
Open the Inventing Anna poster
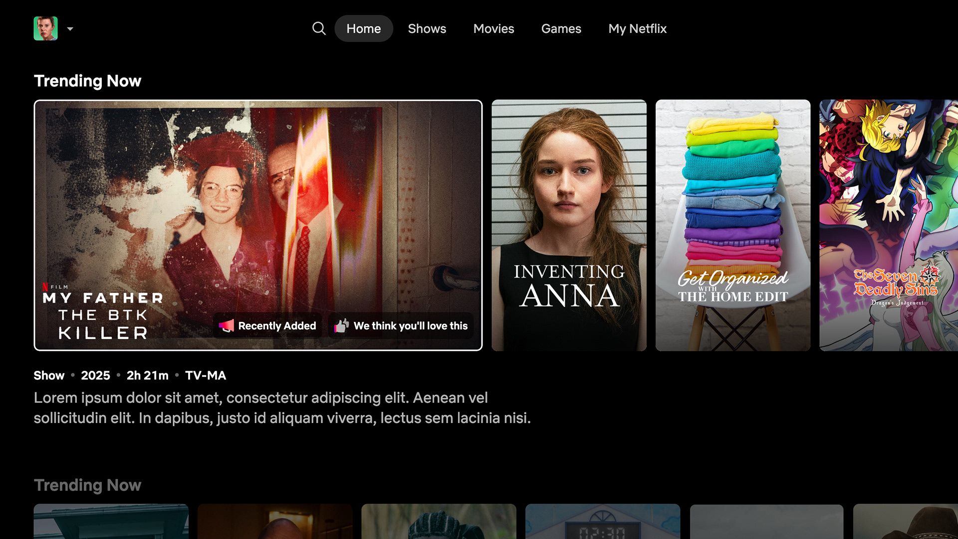pyautogui.click(x=569, y=225)
